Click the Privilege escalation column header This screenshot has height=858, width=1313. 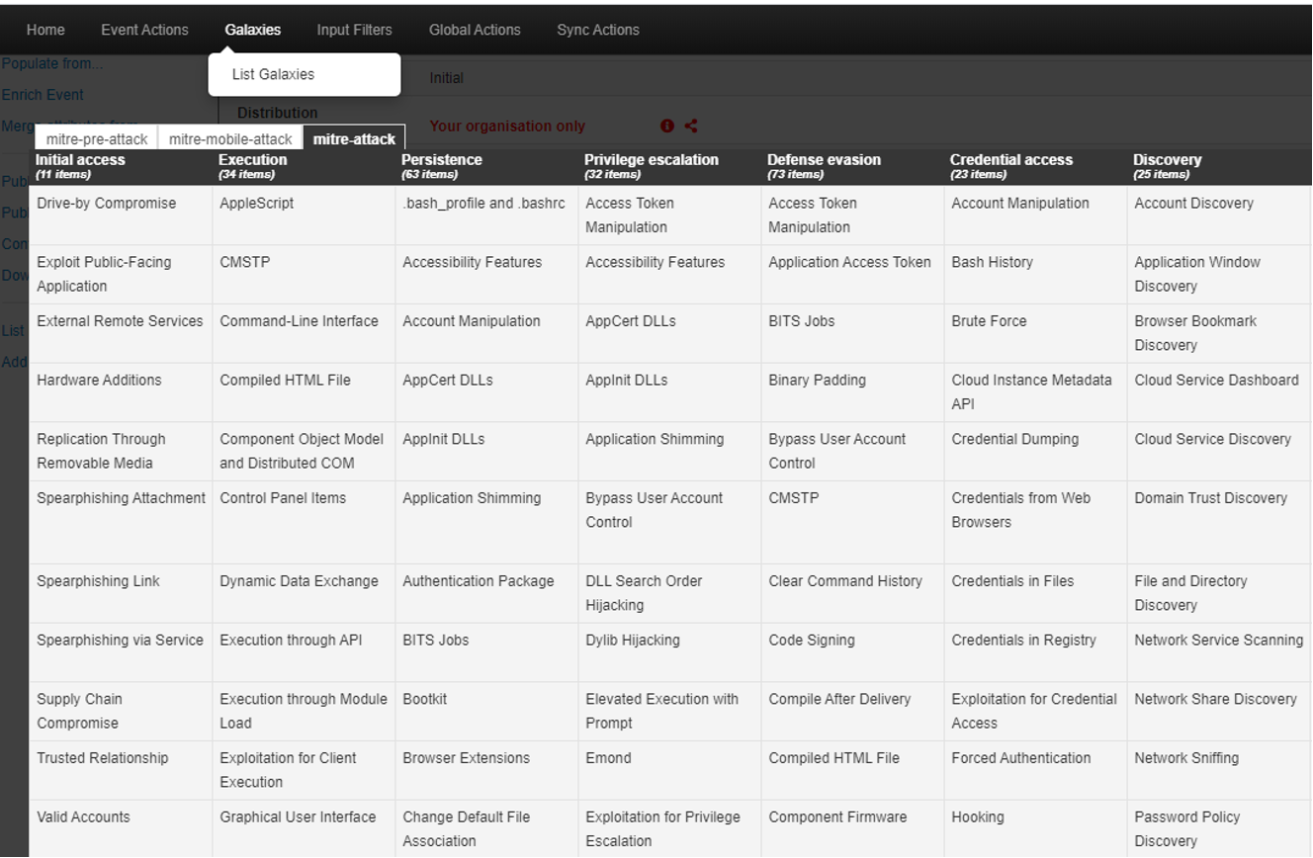pos(669,166)
